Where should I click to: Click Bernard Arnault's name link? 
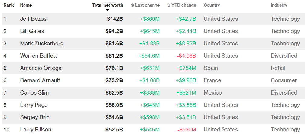[x=40, y=80]
